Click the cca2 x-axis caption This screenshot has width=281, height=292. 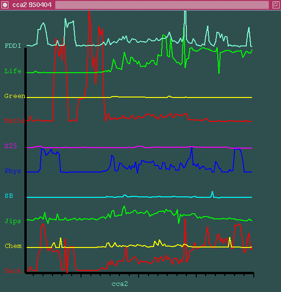click(x=119, y=284)
